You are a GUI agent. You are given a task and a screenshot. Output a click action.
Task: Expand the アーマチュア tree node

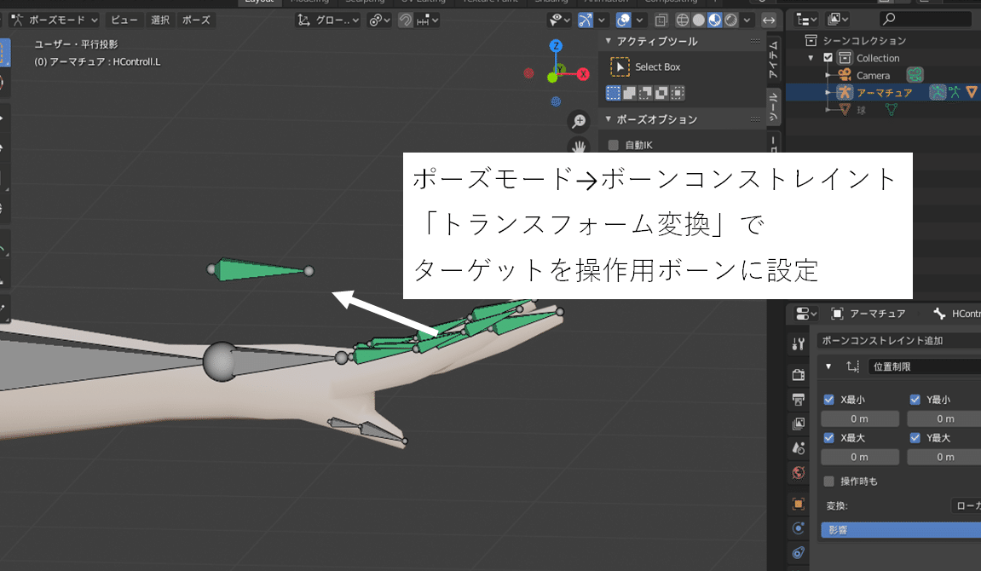(828, 93)
